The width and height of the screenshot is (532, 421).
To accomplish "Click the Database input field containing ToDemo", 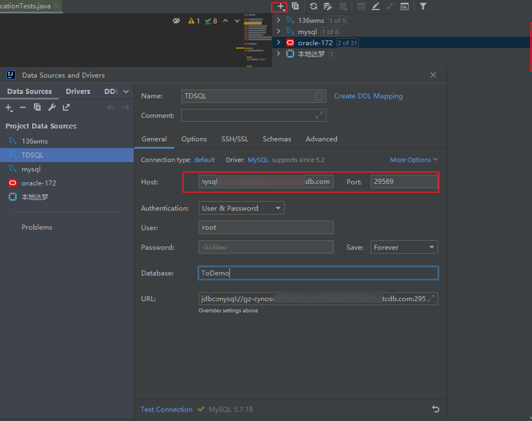I will coord(318,273).
